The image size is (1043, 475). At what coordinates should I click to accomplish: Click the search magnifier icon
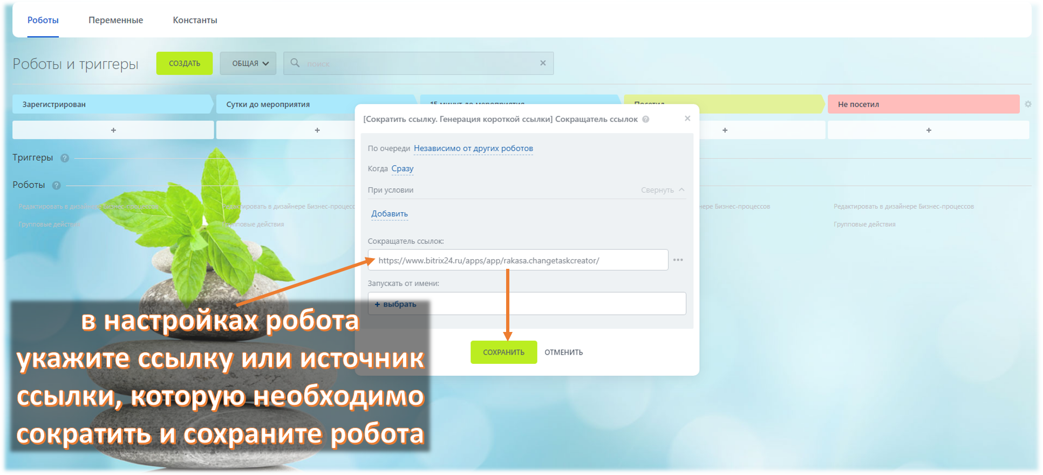[295, 63]
